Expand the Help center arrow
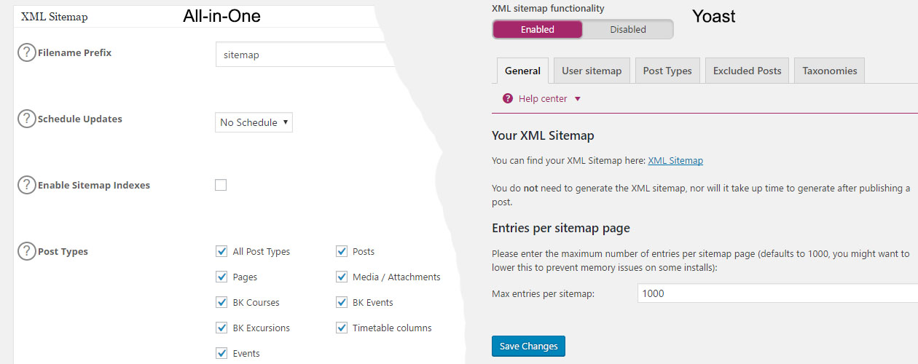 coord(578,99)
